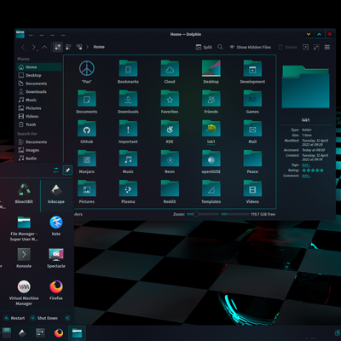Select the Templates folder
The width and height of the screenshot is (341, 341).
(211, 192)
